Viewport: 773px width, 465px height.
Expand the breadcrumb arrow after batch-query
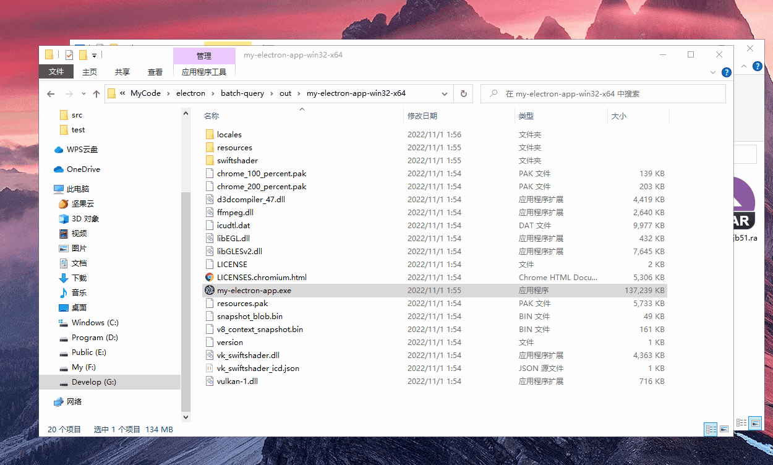tap(271, 93)
